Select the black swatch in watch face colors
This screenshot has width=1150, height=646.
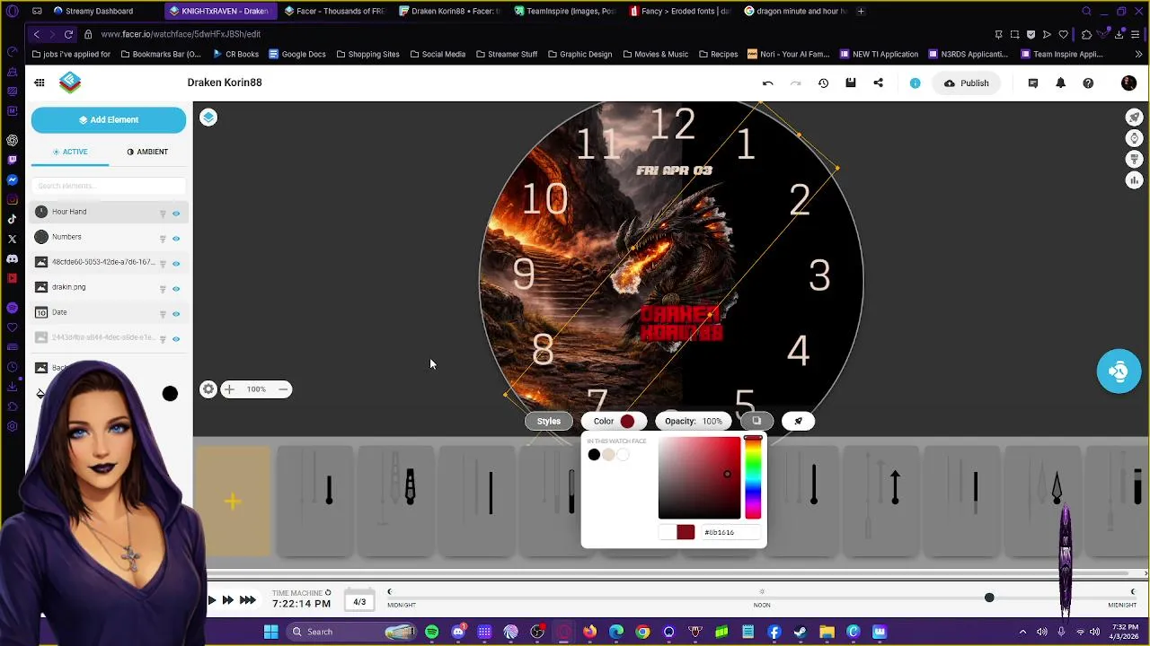click(594, 455)
